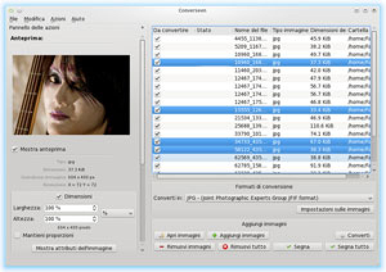
Task: Click the Converti button
Action: tap(354, 235)
